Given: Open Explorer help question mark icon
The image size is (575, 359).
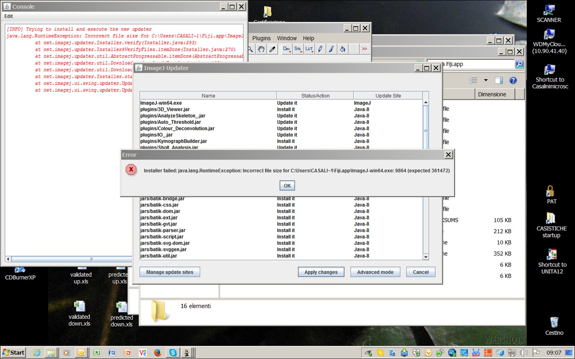Looking at the screenshot, I should (513, 80).
